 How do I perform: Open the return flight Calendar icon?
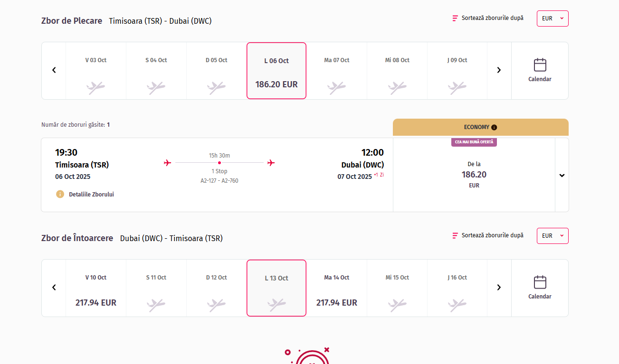(x=540, y=282)
